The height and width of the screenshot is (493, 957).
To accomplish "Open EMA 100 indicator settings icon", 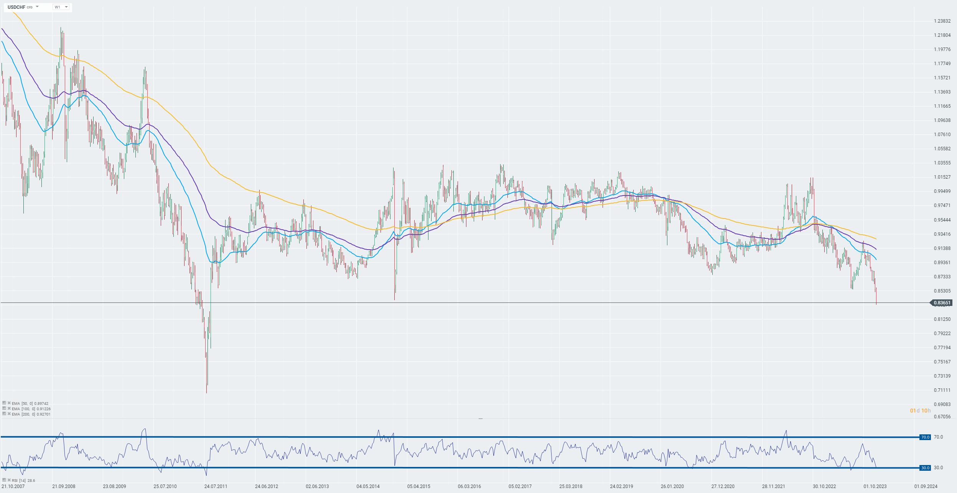I will (x=4, y=408).
